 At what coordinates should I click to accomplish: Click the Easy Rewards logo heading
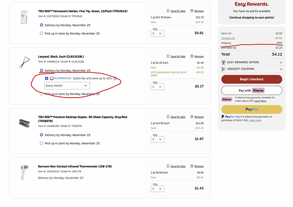click(x=252, y=4)
